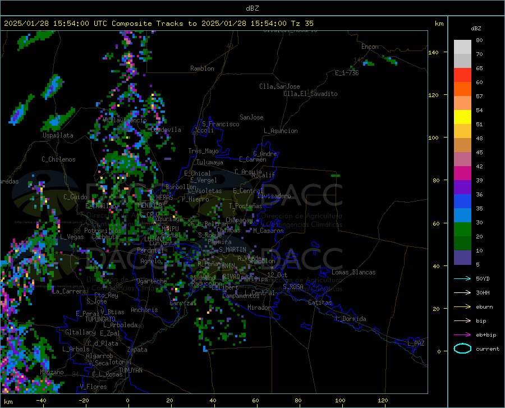The image size is (505, 408).
Task: Click the white 30HM arrow in legend
Action: [462, 293]
